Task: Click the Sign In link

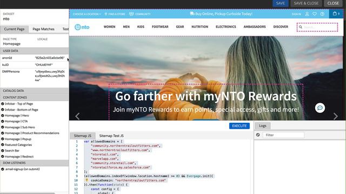Action: click(296, 14)
